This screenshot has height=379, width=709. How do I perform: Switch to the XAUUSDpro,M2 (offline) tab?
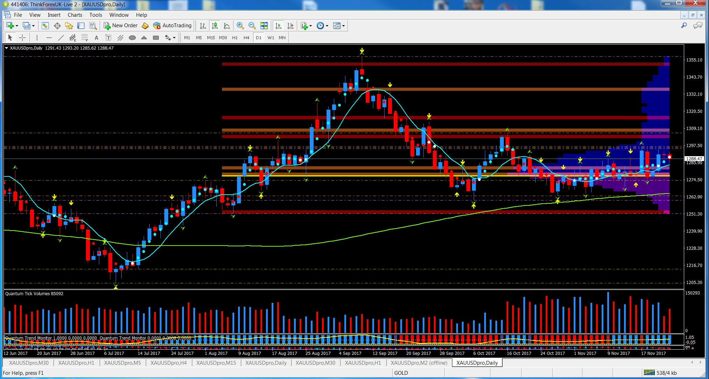(419, 363)
